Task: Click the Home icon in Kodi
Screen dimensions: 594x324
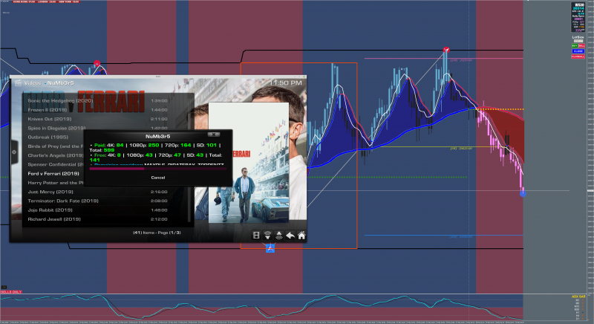Action: click(301, 236)
